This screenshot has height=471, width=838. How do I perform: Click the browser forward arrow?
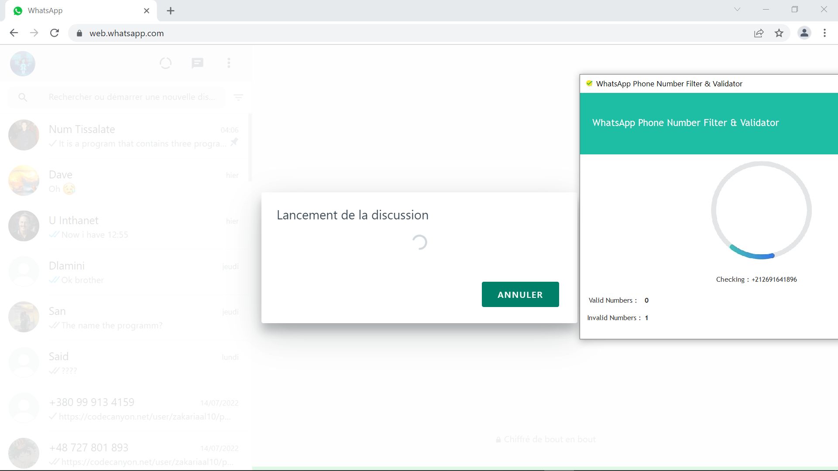click(x=34, y=33)
